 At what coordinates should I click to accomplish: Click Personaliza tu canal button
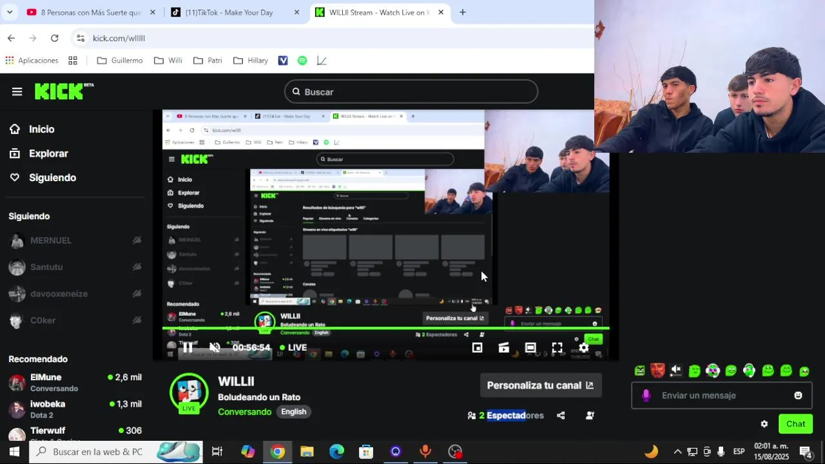540,385
